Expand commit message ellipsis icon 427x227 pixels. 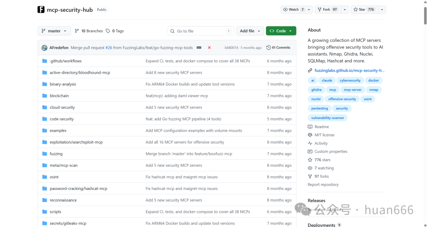199,48
